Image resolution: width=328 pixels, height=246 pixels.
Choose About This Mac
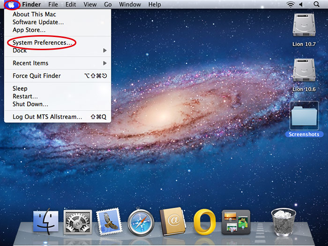point(58,14)
